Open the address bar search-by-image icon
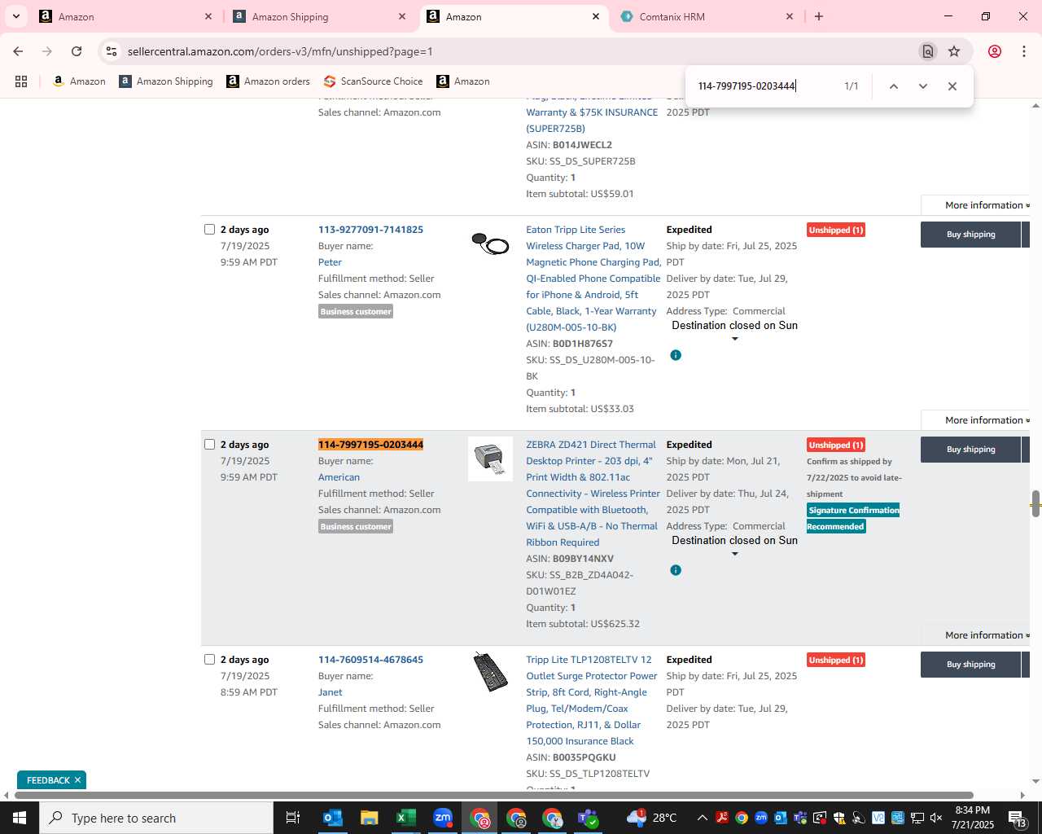 point(927,51)
